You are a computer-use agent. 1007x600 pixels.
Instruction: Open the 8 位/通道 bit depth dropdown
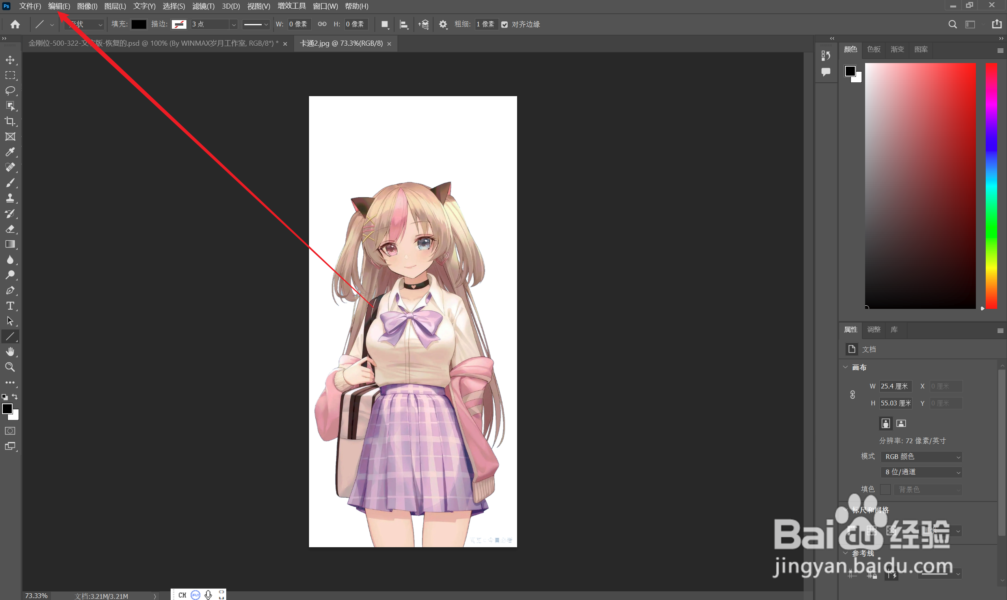point(921,472)
